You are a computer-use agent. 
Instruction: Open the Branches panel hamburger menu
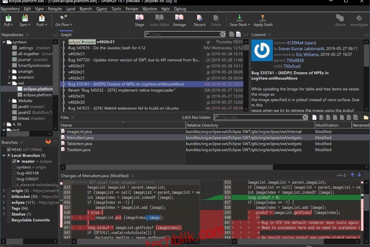coord(55,142)
